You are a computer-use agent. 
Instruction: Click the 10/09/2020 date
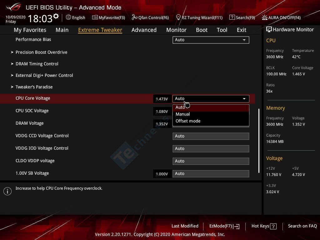coord(16,17)
